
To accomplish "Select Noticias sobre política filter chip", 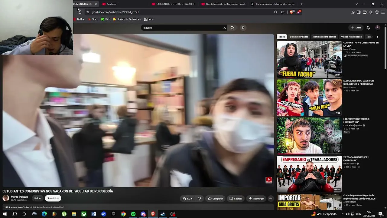I will (325, 37).
